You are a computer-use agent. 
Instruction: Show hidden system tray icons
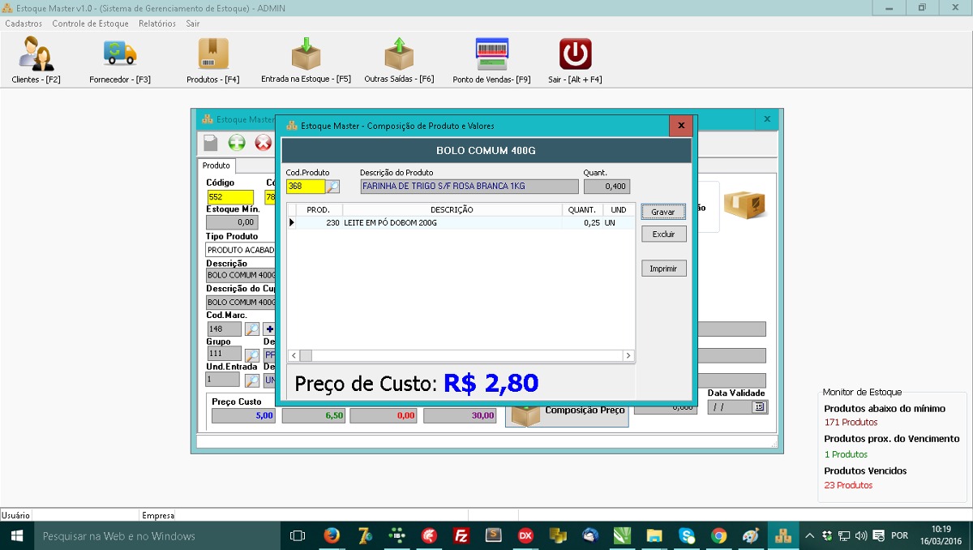tap(809, 535)
